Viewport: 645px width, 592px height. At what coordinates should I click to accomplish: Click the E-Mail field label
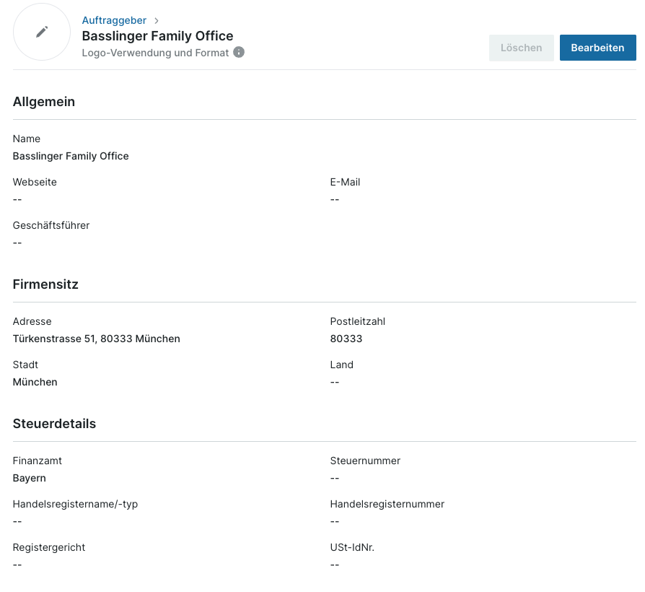click(x=345, y=182)
